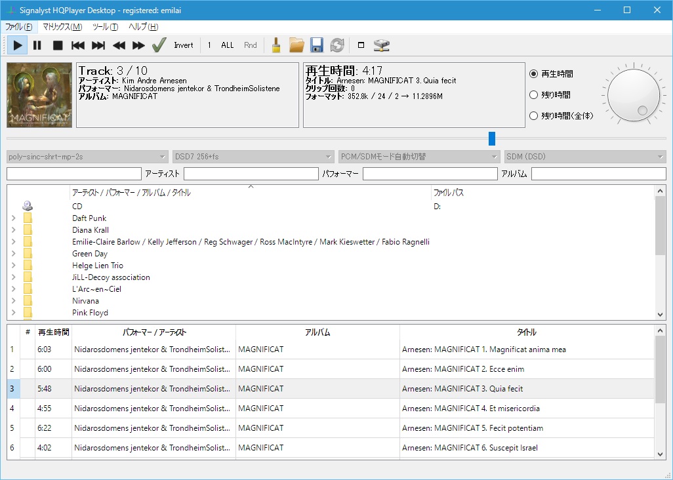Pause the current playback
673x480 pixels.
click(x=37, y=45)
